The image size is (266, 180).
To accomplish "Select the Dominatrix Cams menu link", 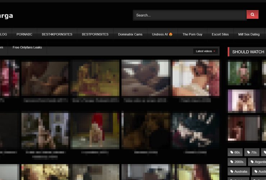I will coord(130,35).
